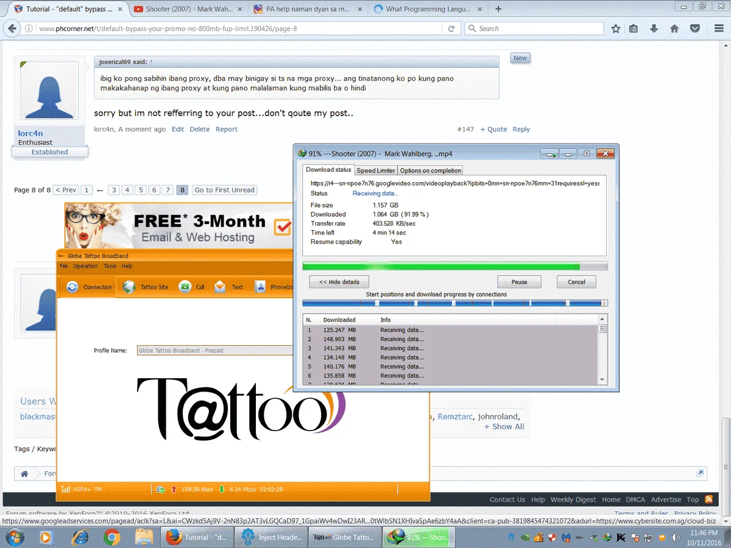Click the Connection icon in Globe Tattoo
This screenshot has width=731, height=548.
click(72, 287)
